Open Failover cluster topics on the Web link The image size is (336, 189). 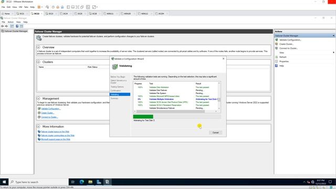55,132
